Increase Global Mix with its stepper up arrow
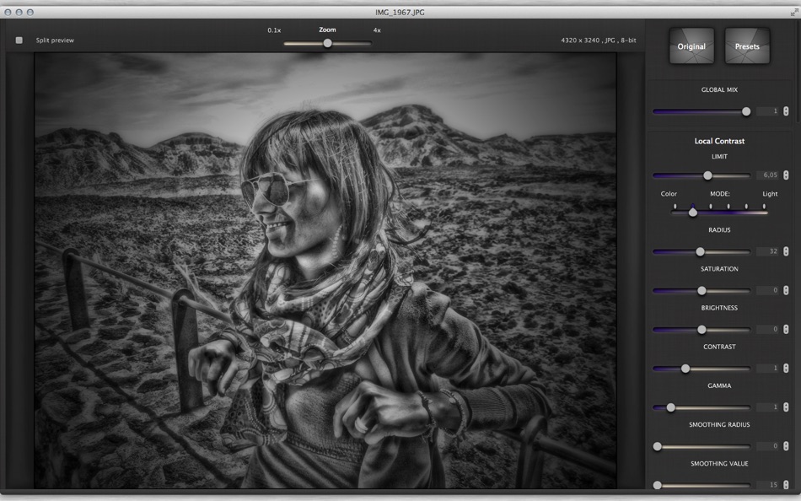Screen dimensions: 801x501 (x=785, y=107)
